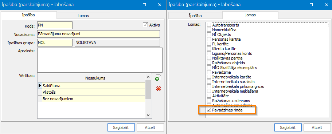The height and width of the screenshot is (134, 332).
Task: Check the Līgums/Personas konts checkbox
Action: 209,53
